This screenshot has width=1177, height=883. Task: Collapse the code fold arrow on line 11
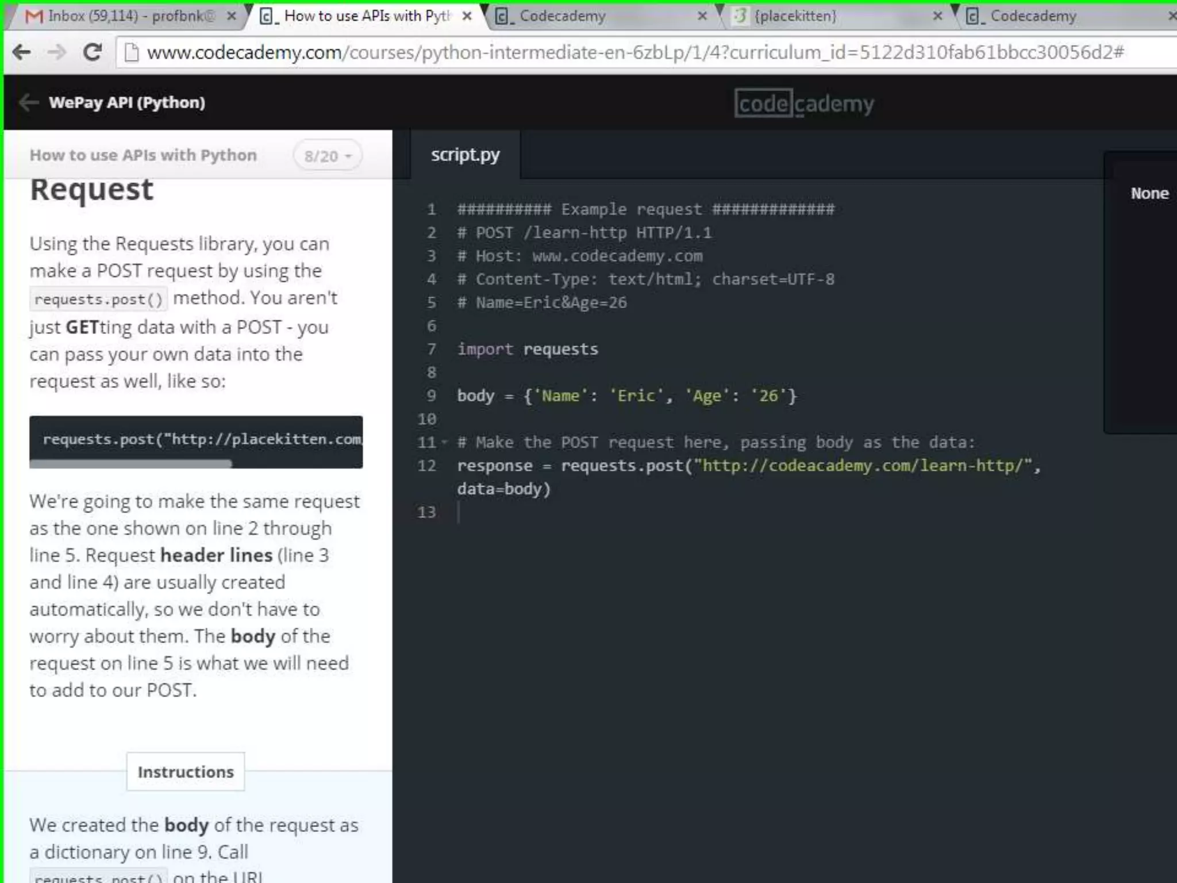click(444, 443)
